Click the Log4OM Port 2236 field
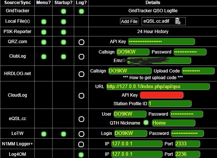 pyautogui.click(x=188, y=154)
